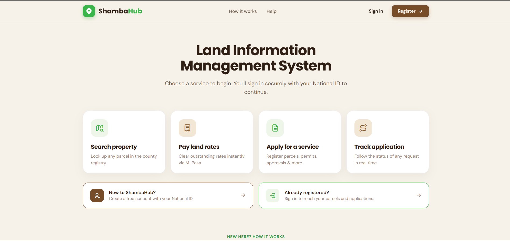Screen dimensions: 510x241
Task: Click 'Create a free account with your National ID.'
Action: (x=151, y=199)
